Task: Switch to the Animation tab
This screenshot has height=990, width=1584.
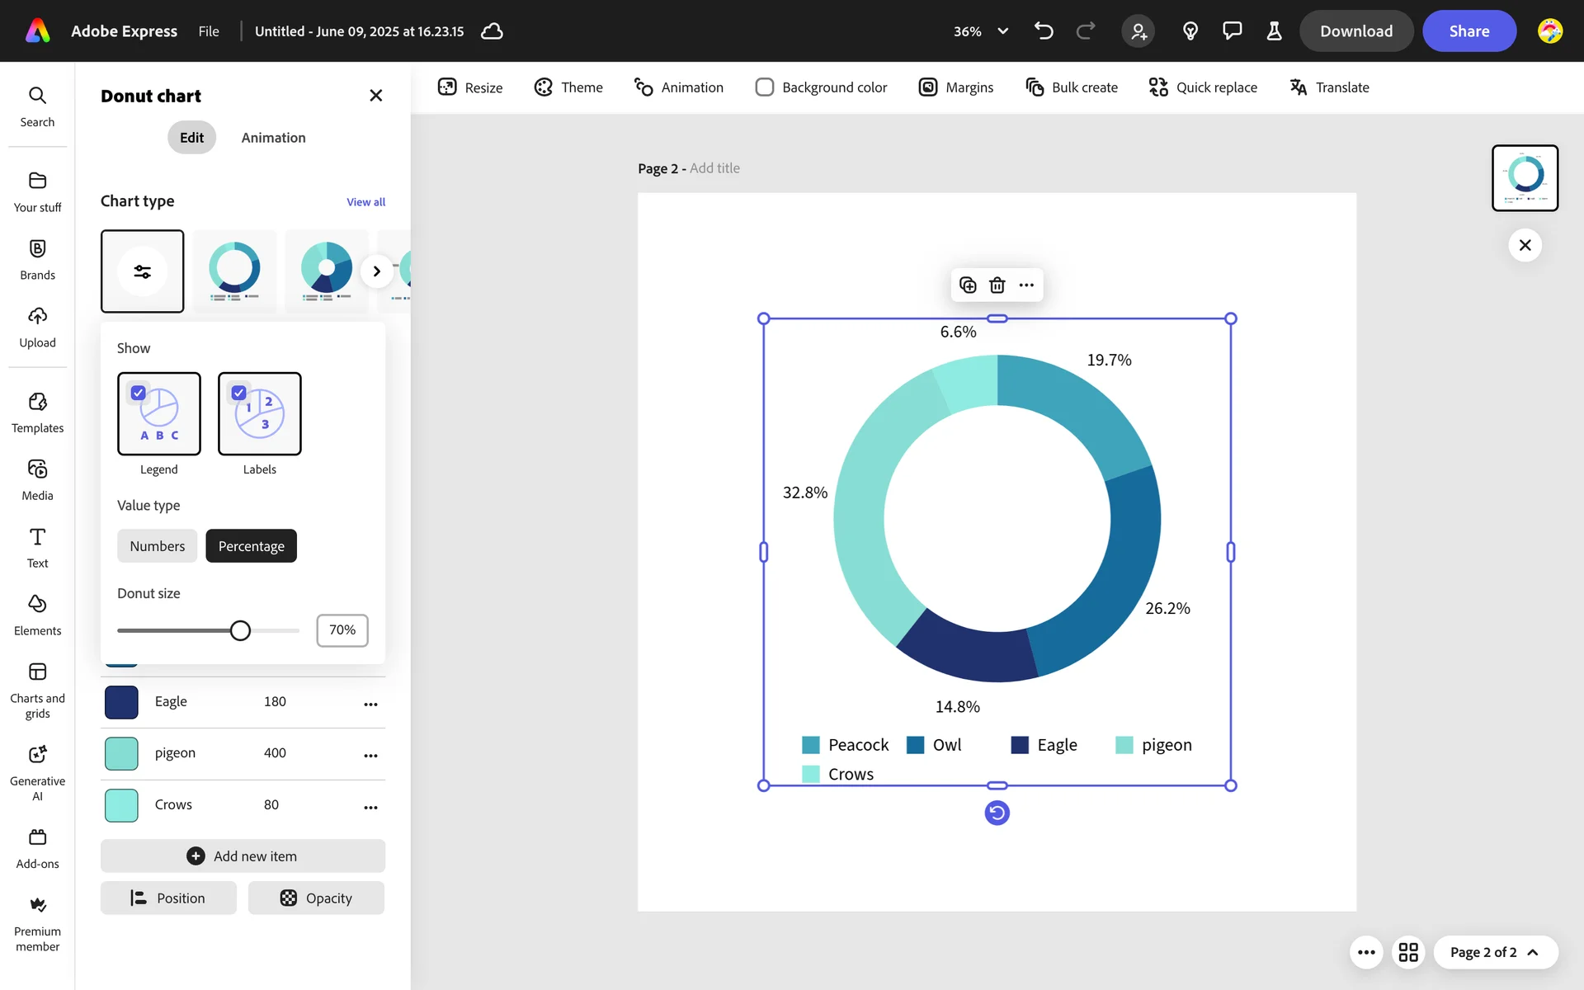Action: coord(273,138)
